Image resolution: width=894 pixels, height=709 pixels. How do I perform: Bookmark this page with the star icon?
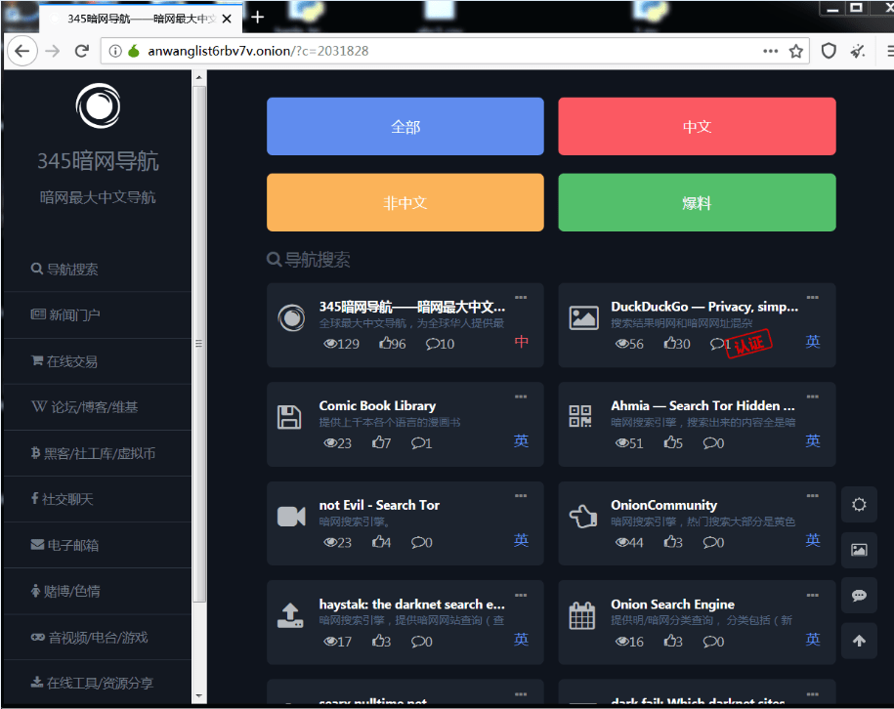pos(796,52)
